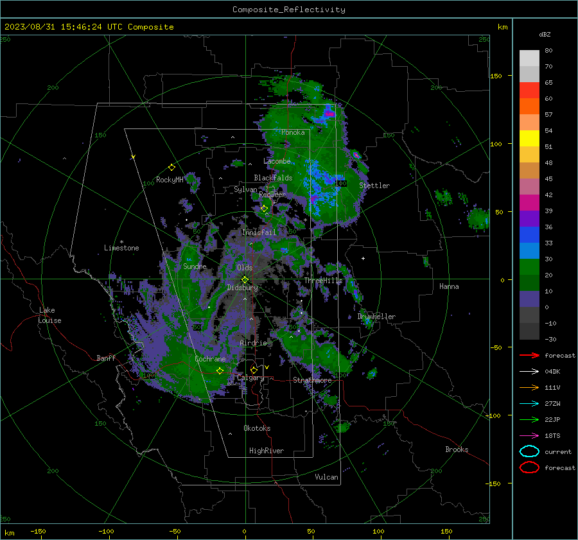The image size is (578, 540).
Task: Click the green 22JP arrow icon
Action: pyautogui.click(x=529, y=419)
